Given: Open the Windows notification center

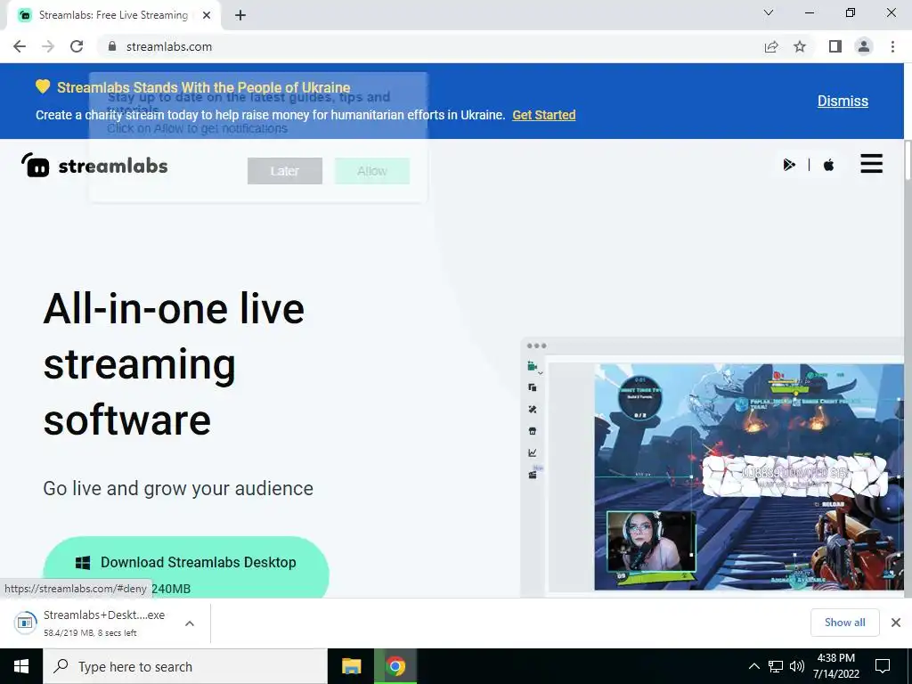Looking at the screenshot, I should [883, 666].
